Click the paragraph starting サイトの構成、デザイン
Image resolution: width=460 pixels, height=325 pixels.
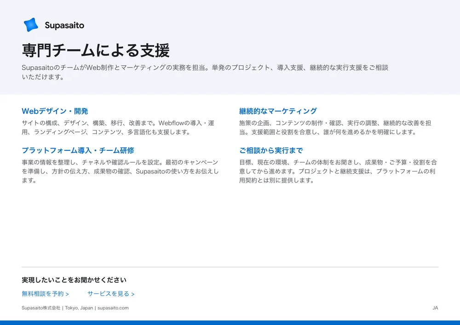(x=118, y=127)
